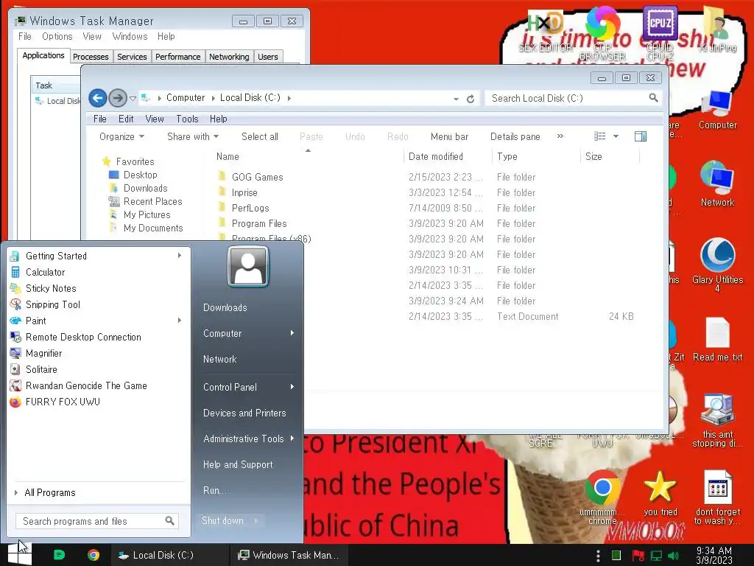754x566 pixels.
Task: Open the Computer desktop icon
Action: (717, 110)
